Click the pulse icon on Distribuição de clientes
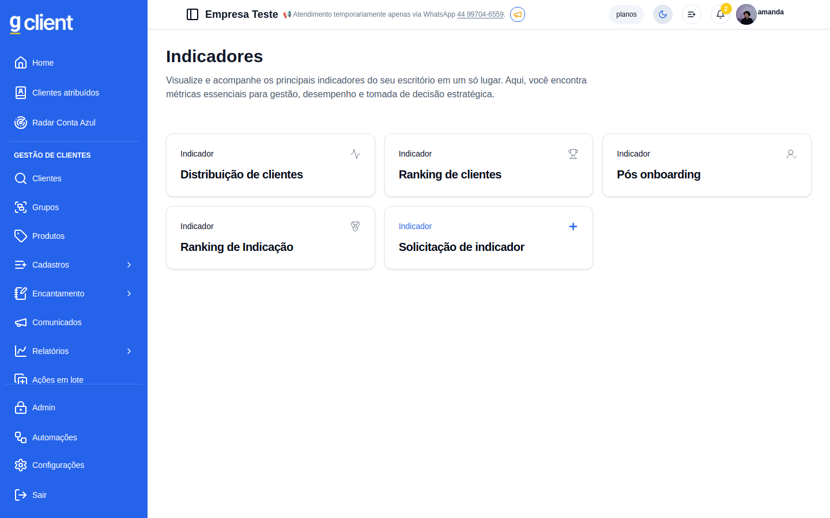 355,154
